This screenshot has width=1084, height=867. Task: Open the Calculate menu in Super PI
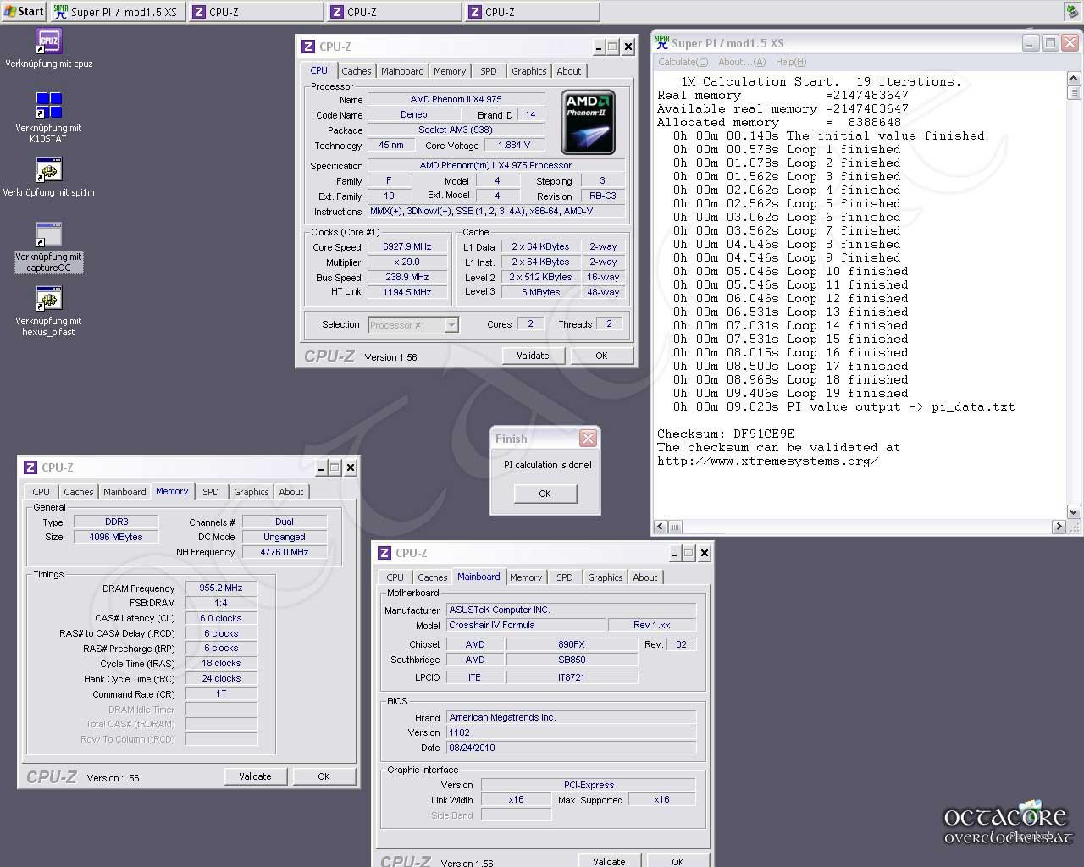click(x=683, y=62)
